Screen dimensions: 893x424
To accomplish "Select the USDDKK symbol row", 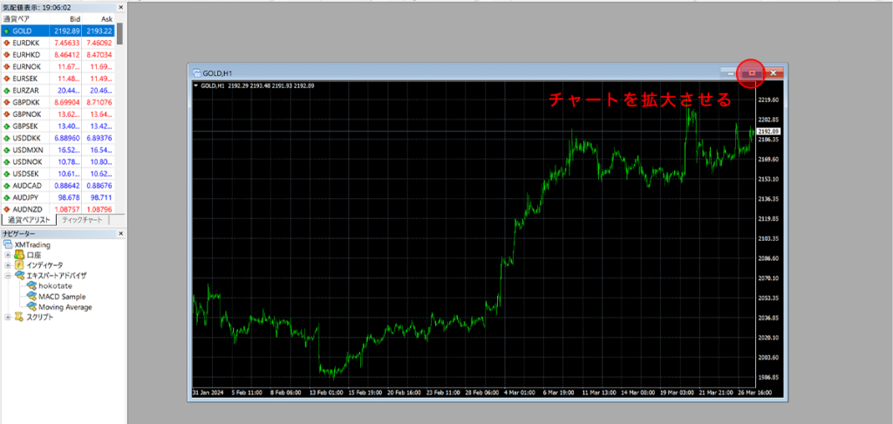I will pos(58,138).
